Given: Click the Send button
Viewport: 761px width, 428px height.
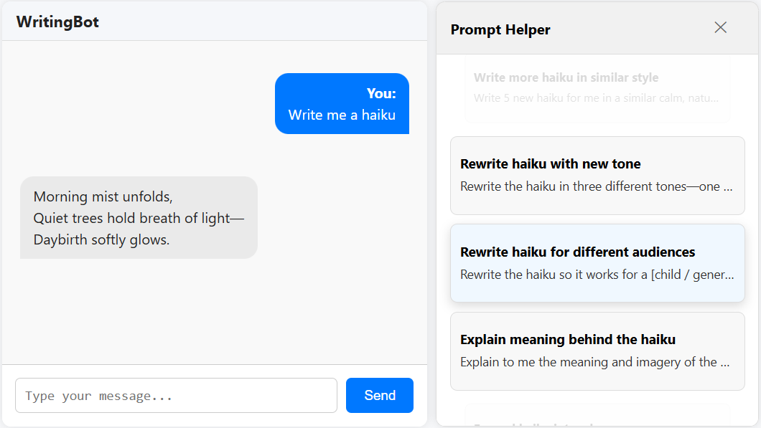Looking at the screenshot, I should (x=379, y=395).
